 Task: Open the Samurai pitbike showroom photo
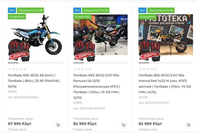100,38
